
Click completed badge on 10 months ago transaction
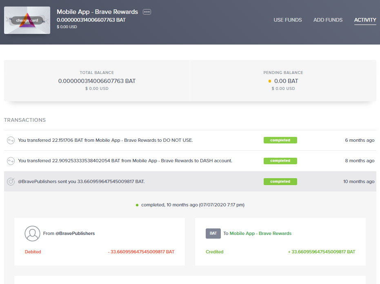coord(280,181)
